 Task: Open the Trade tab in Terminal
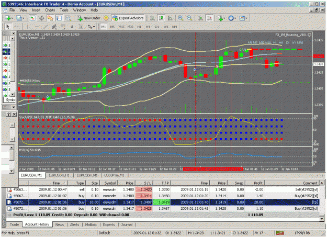(x=14, y=224)
